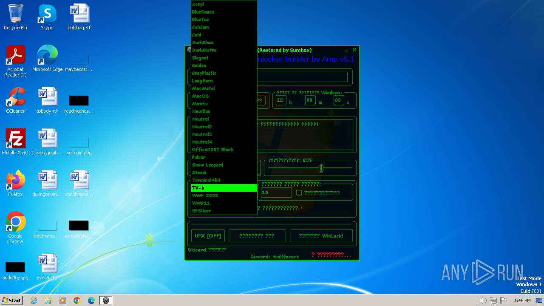
Task: Select the coveragebib file icon
Action: 47,142
